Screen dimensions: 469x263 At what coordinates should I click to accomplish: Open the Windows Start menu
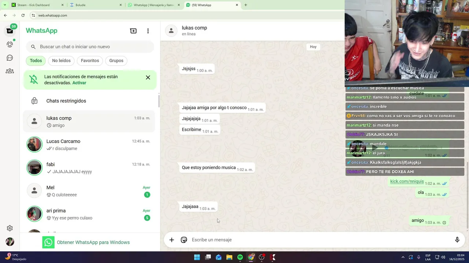197,257
